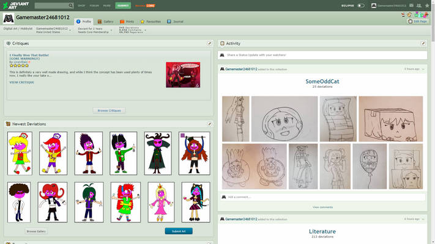Image resolution: width=435 pixels, height=244 pixels.
Task: Click the avatar icon beside status update box
Action: click(x=222, y=55)
